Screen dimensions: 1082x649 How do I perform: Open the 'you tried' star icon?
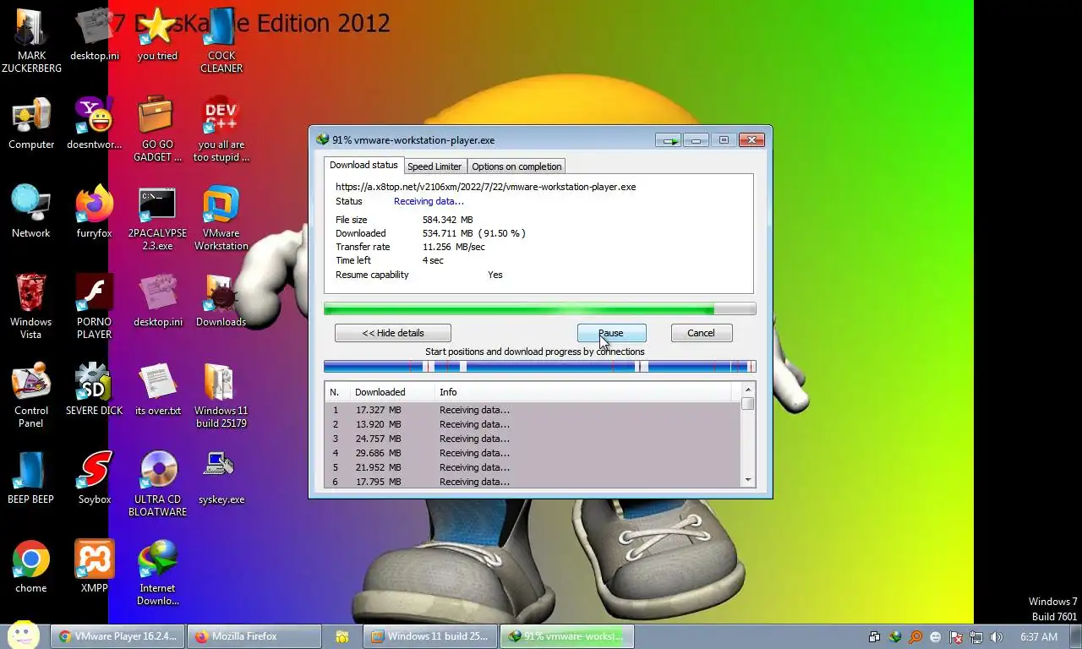157,35
